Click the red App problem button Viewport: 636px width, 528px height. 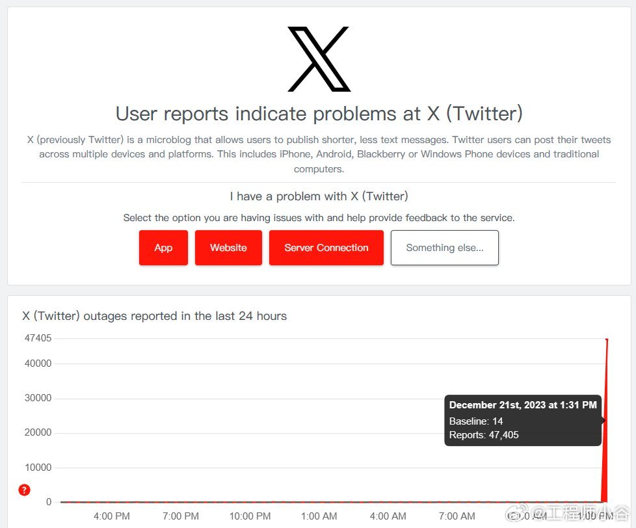pyautogui.click(x=163, y=248)
